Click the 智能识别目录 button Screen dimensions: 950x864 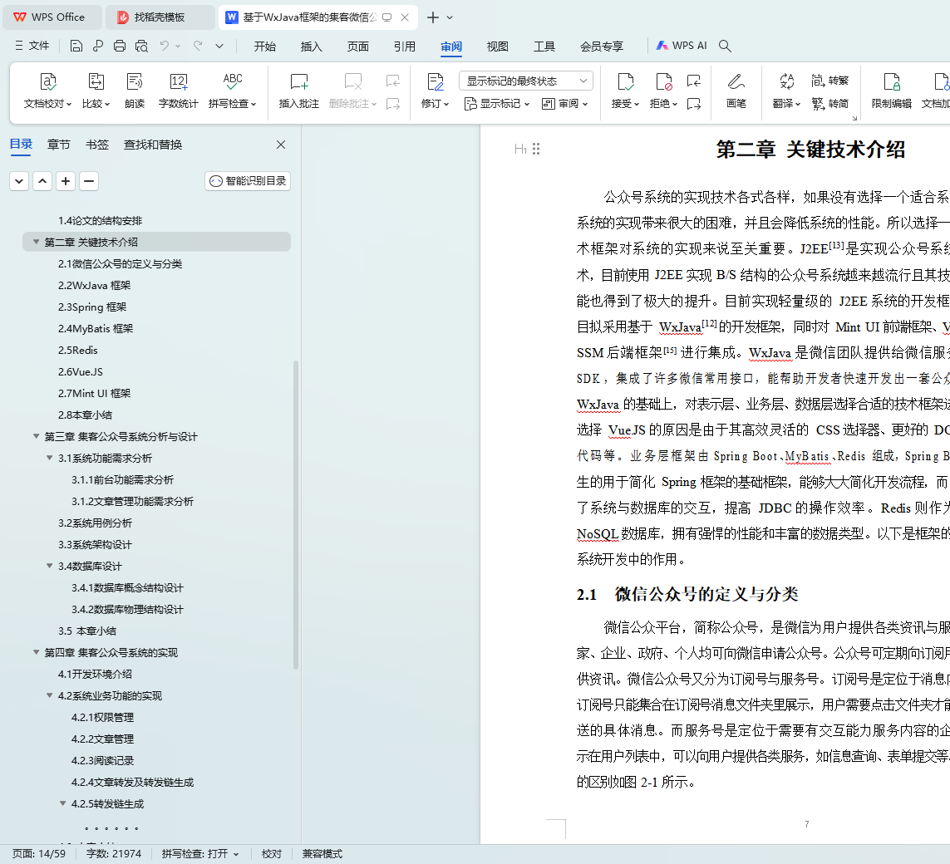(248, 181)
